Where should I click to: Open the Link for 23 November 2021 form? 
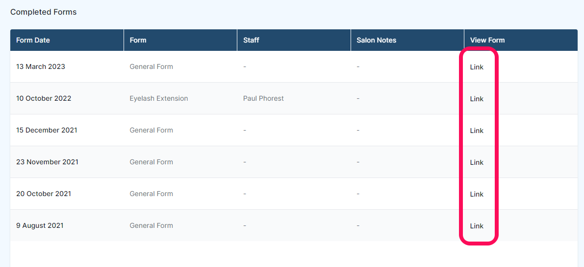coord(477,162)
